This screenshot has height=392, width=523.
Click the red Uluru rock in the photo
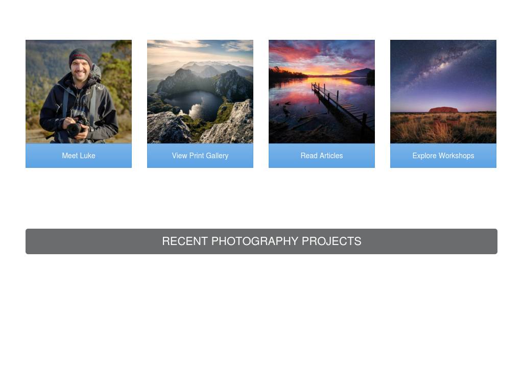click(443, 110)
